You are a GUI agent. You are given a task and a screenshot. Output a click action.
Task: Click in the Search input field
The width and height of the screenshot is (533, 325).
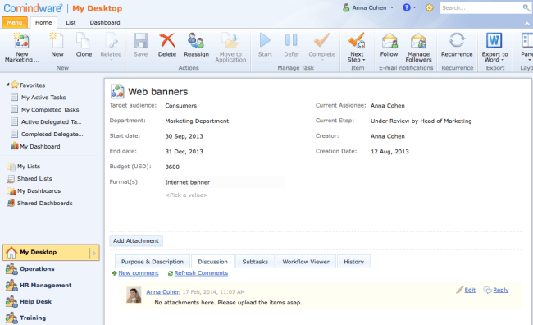(481, 8)
